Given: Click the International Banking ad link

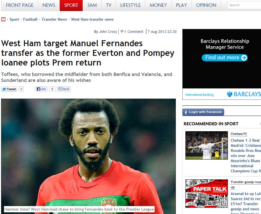Looking at the screenshot, I should (x=199, y=95).
